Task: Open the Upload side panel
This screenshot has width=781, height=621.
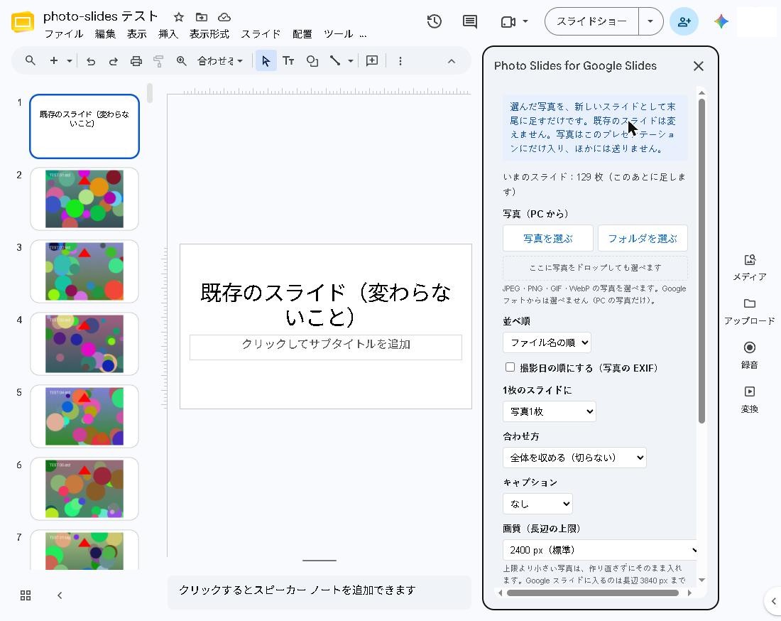Action: 750,311
